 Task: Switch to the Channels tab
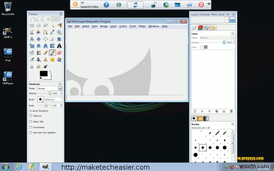click(x=200, y=27)
